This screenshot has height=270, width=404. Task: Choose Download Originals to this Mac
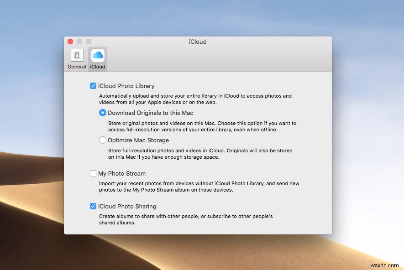(x=102, y=113)
